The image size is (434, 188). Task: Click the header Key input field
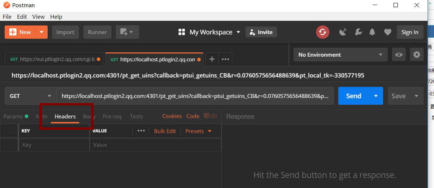[54, 145]
